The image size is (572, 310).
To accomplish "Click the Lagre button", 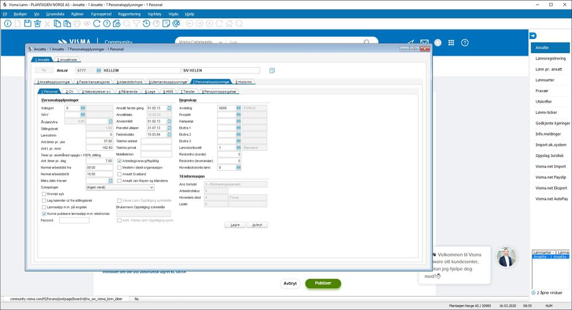I will [x=235, y=225].
